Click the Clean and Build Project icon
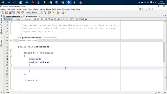The height and width of the screenshot is (94, 167). click(49, 12)
